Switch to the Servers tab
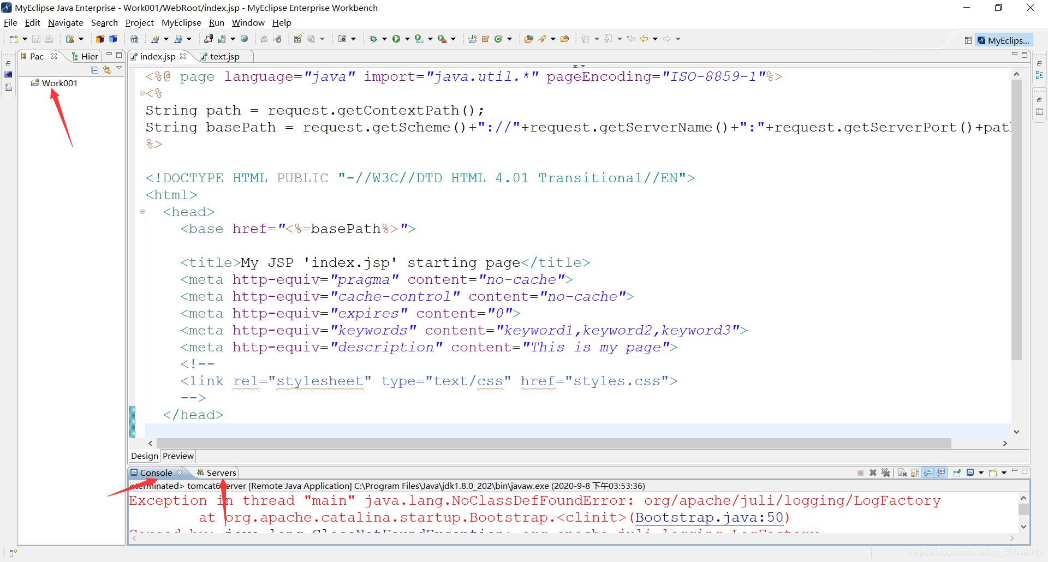Viewport: 1048px width, 562px height. pos(217,473)
